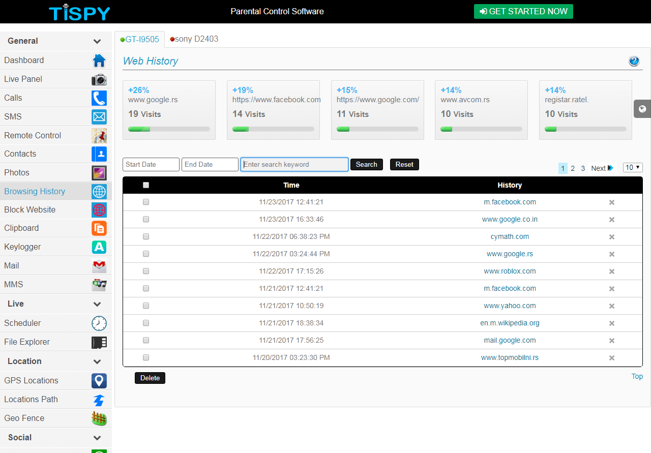Image resolution: width=651 pixels, height=453 pixels.
Task: Go to Next page of history
Action: [x=602, y=168]
